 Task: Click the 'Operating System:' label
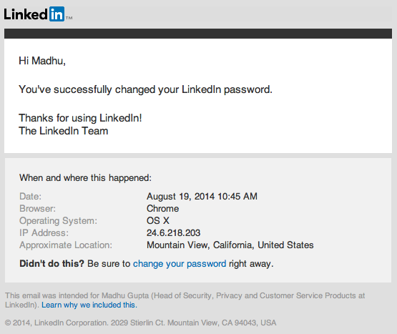pos(58,221)
